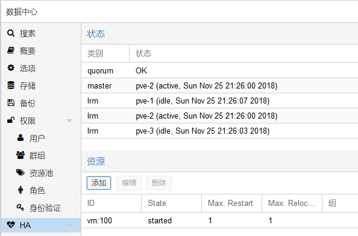Open the storage database icon
The height and width of the screenshot is (236, 358).
[11, 85]
